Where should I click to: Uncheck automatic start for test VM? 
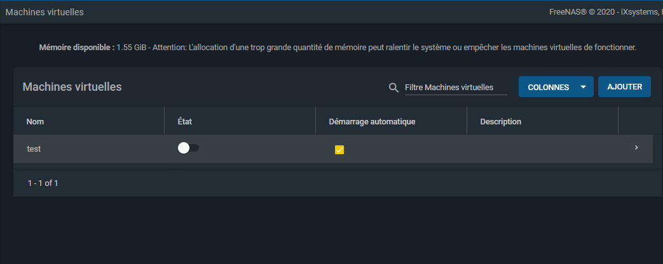[x=339, y=150]
